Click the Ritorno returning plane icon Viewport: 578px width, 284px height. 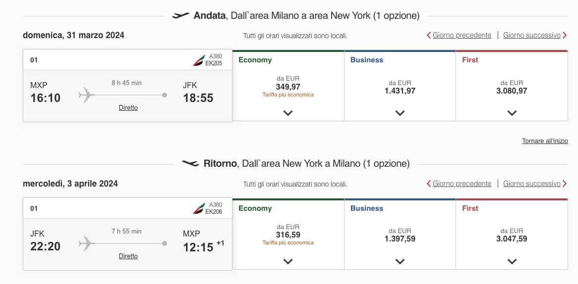point(190,163)
